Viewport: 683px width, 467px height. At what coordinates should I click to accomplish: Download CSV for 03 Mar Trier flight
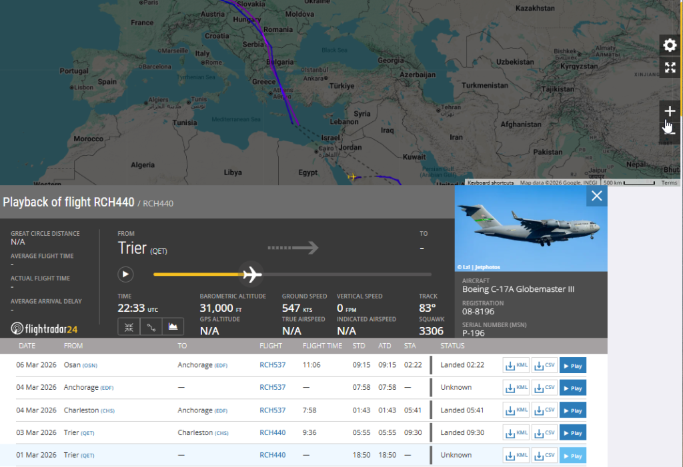point(544,433)
